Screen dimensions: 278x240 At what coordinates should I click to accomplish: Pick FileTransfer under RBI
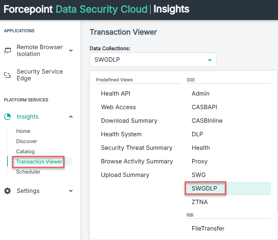point(208,228)
